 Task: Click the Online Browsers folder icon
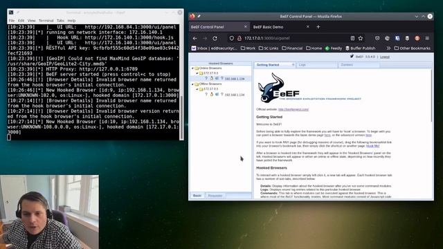[197, 68]
